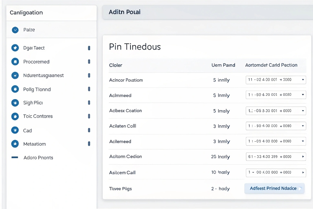
Task: Toggle the indicator on the Pollg Tlonnd row
Action: pos(89,89)
